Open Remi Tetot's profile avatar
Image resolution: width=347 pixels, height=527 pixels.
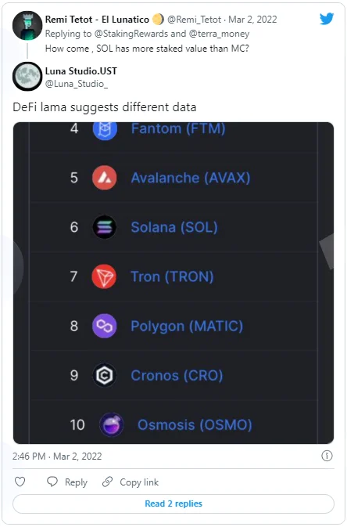coord(27,26)
